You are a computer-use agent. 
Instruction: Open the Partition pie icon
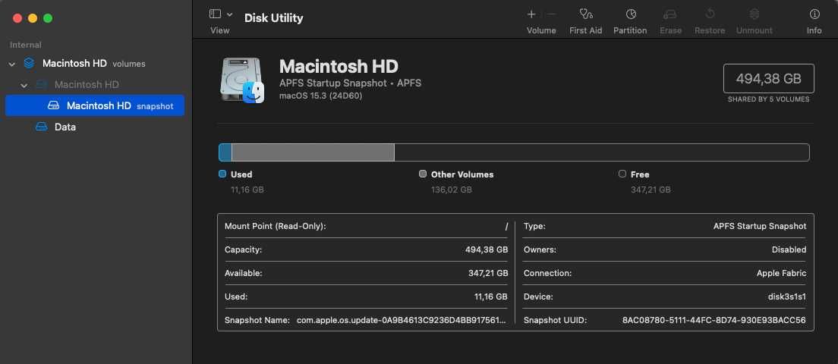click(x=631, y=14)
